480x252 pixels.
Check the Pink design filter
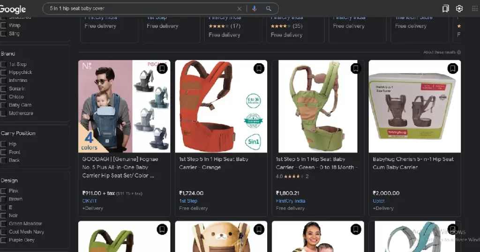click(3, 191)
